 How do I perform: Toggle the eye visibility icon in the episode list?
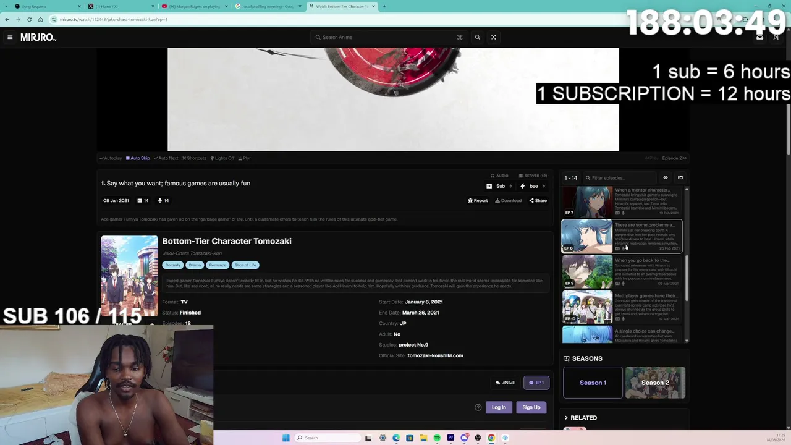click(666, 178)
